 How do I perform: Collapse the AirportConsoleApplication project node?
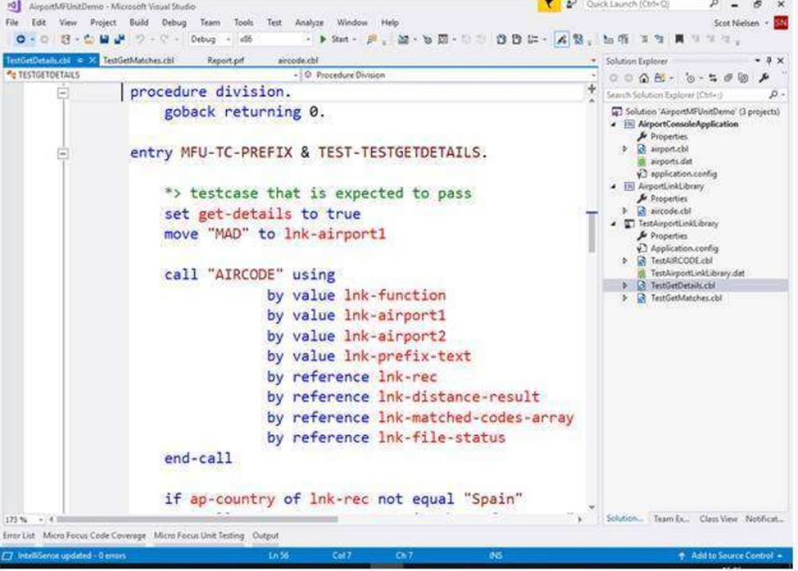pos(614,125)
